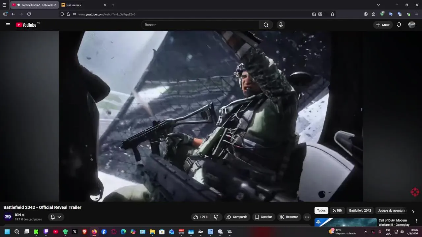Click the youtube.com address bar URL

107,14
